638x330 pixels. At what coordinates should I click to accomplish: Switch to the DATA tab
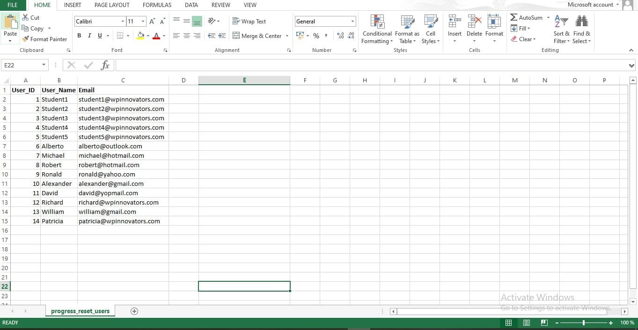191,5
